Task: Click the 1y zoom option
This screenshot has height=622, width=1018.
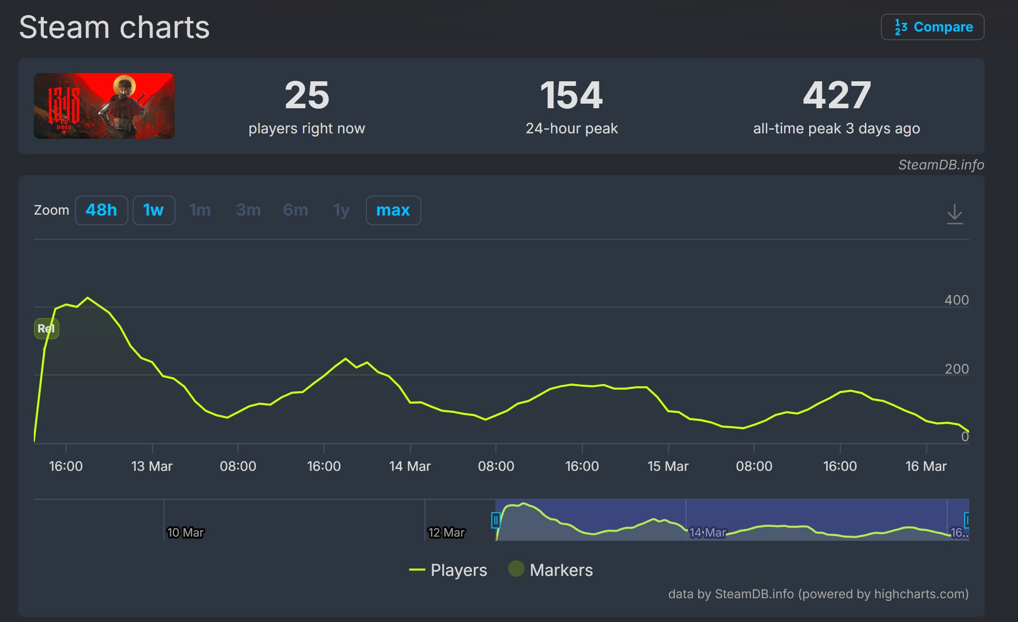Action: [x=341, y=210]
